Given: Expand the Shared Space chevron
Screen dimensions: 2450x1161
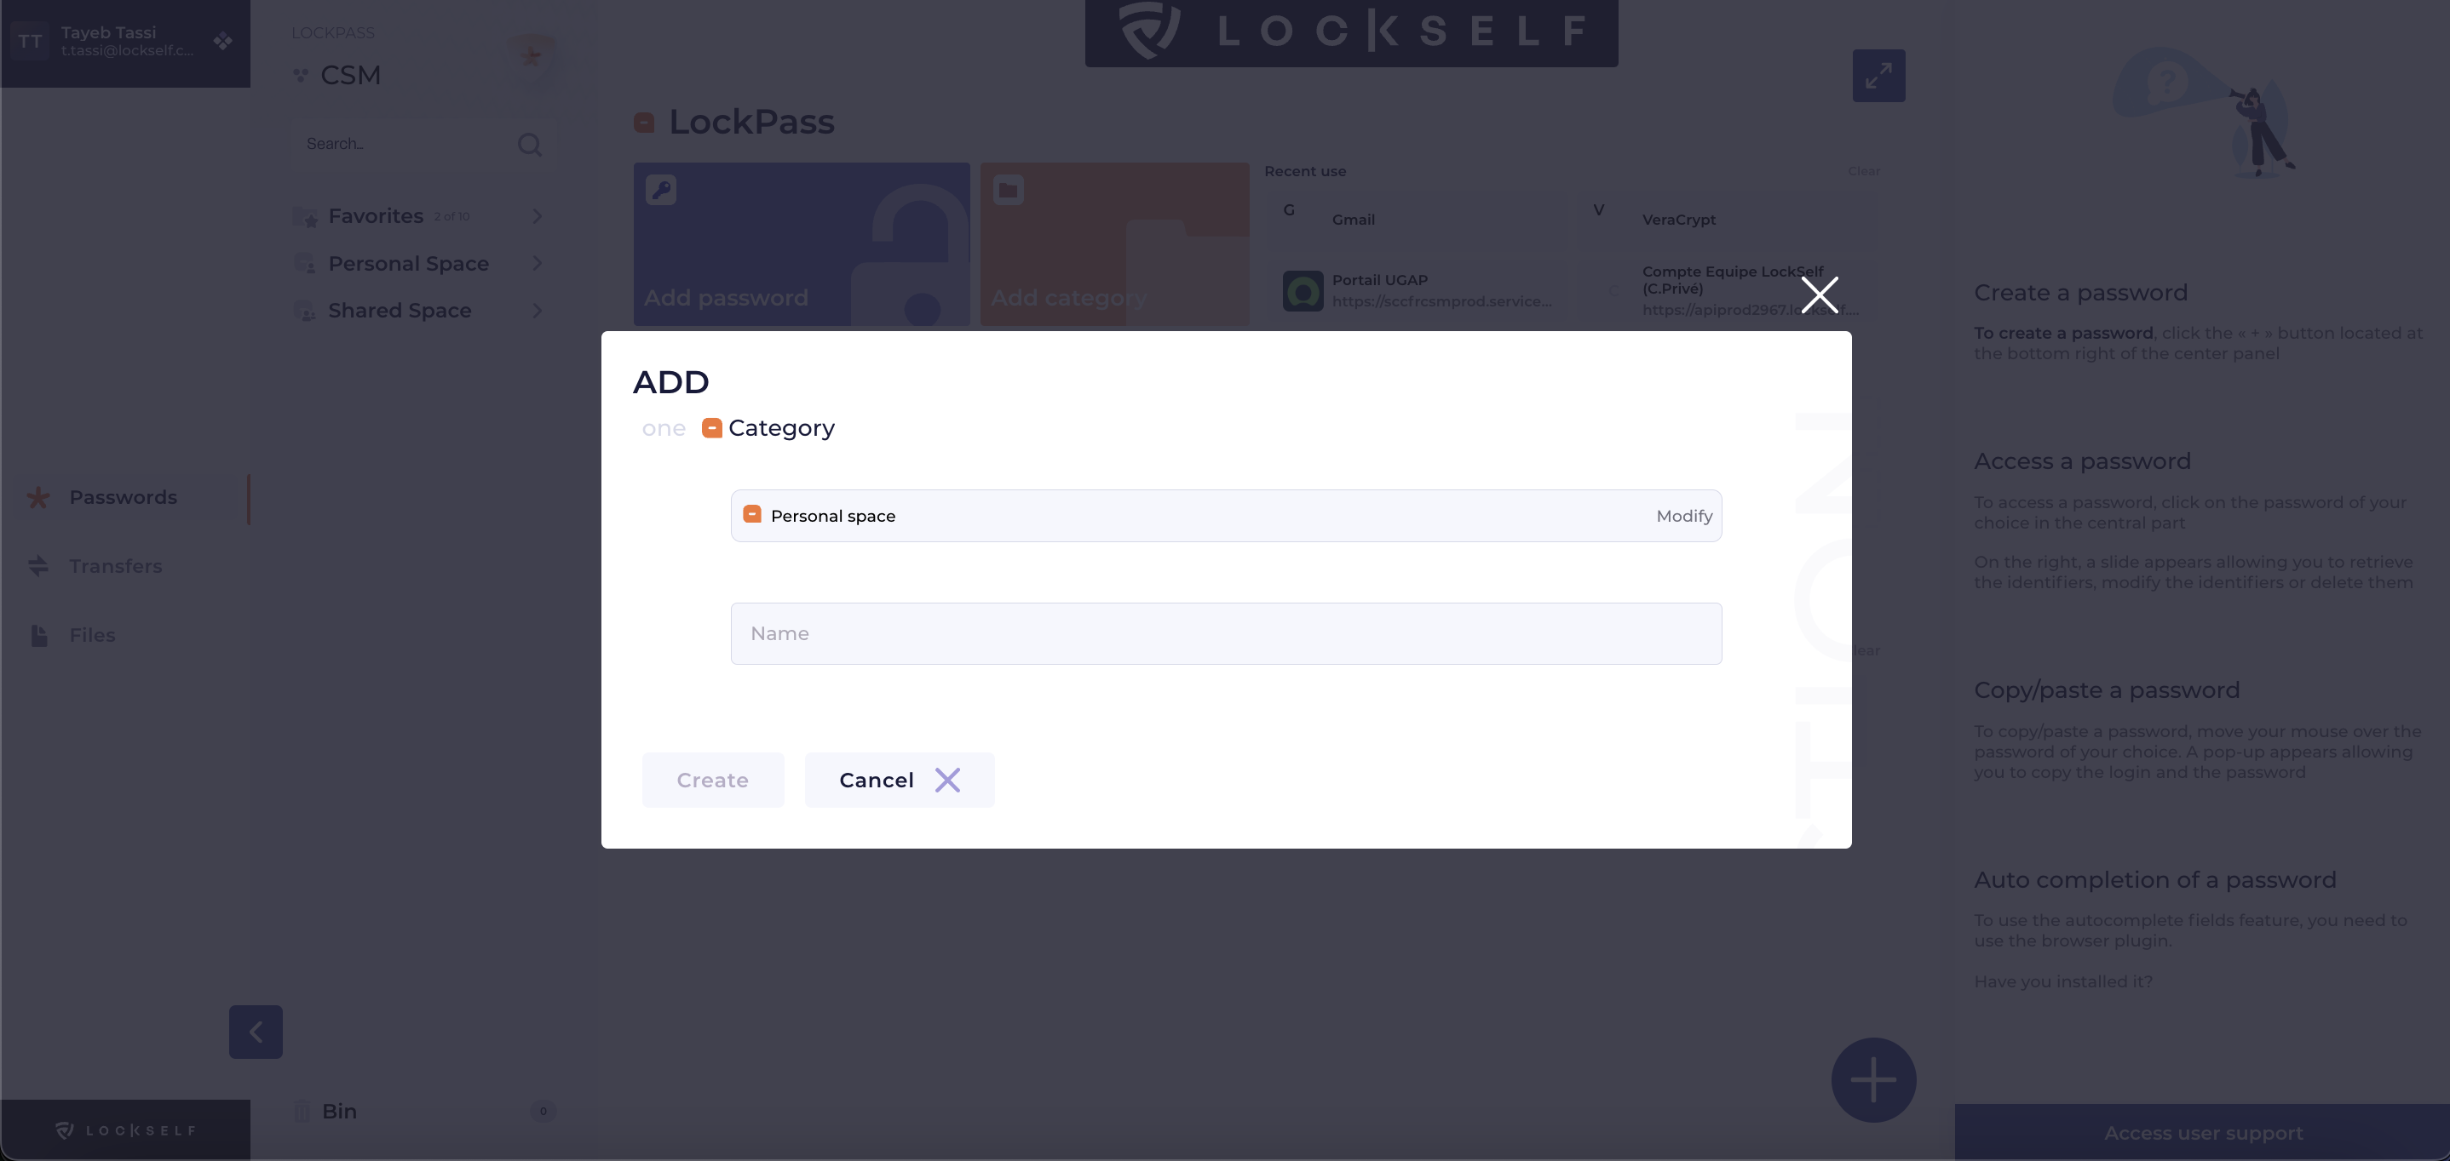Looking at the screenshot, I should (x=538, y=311).
